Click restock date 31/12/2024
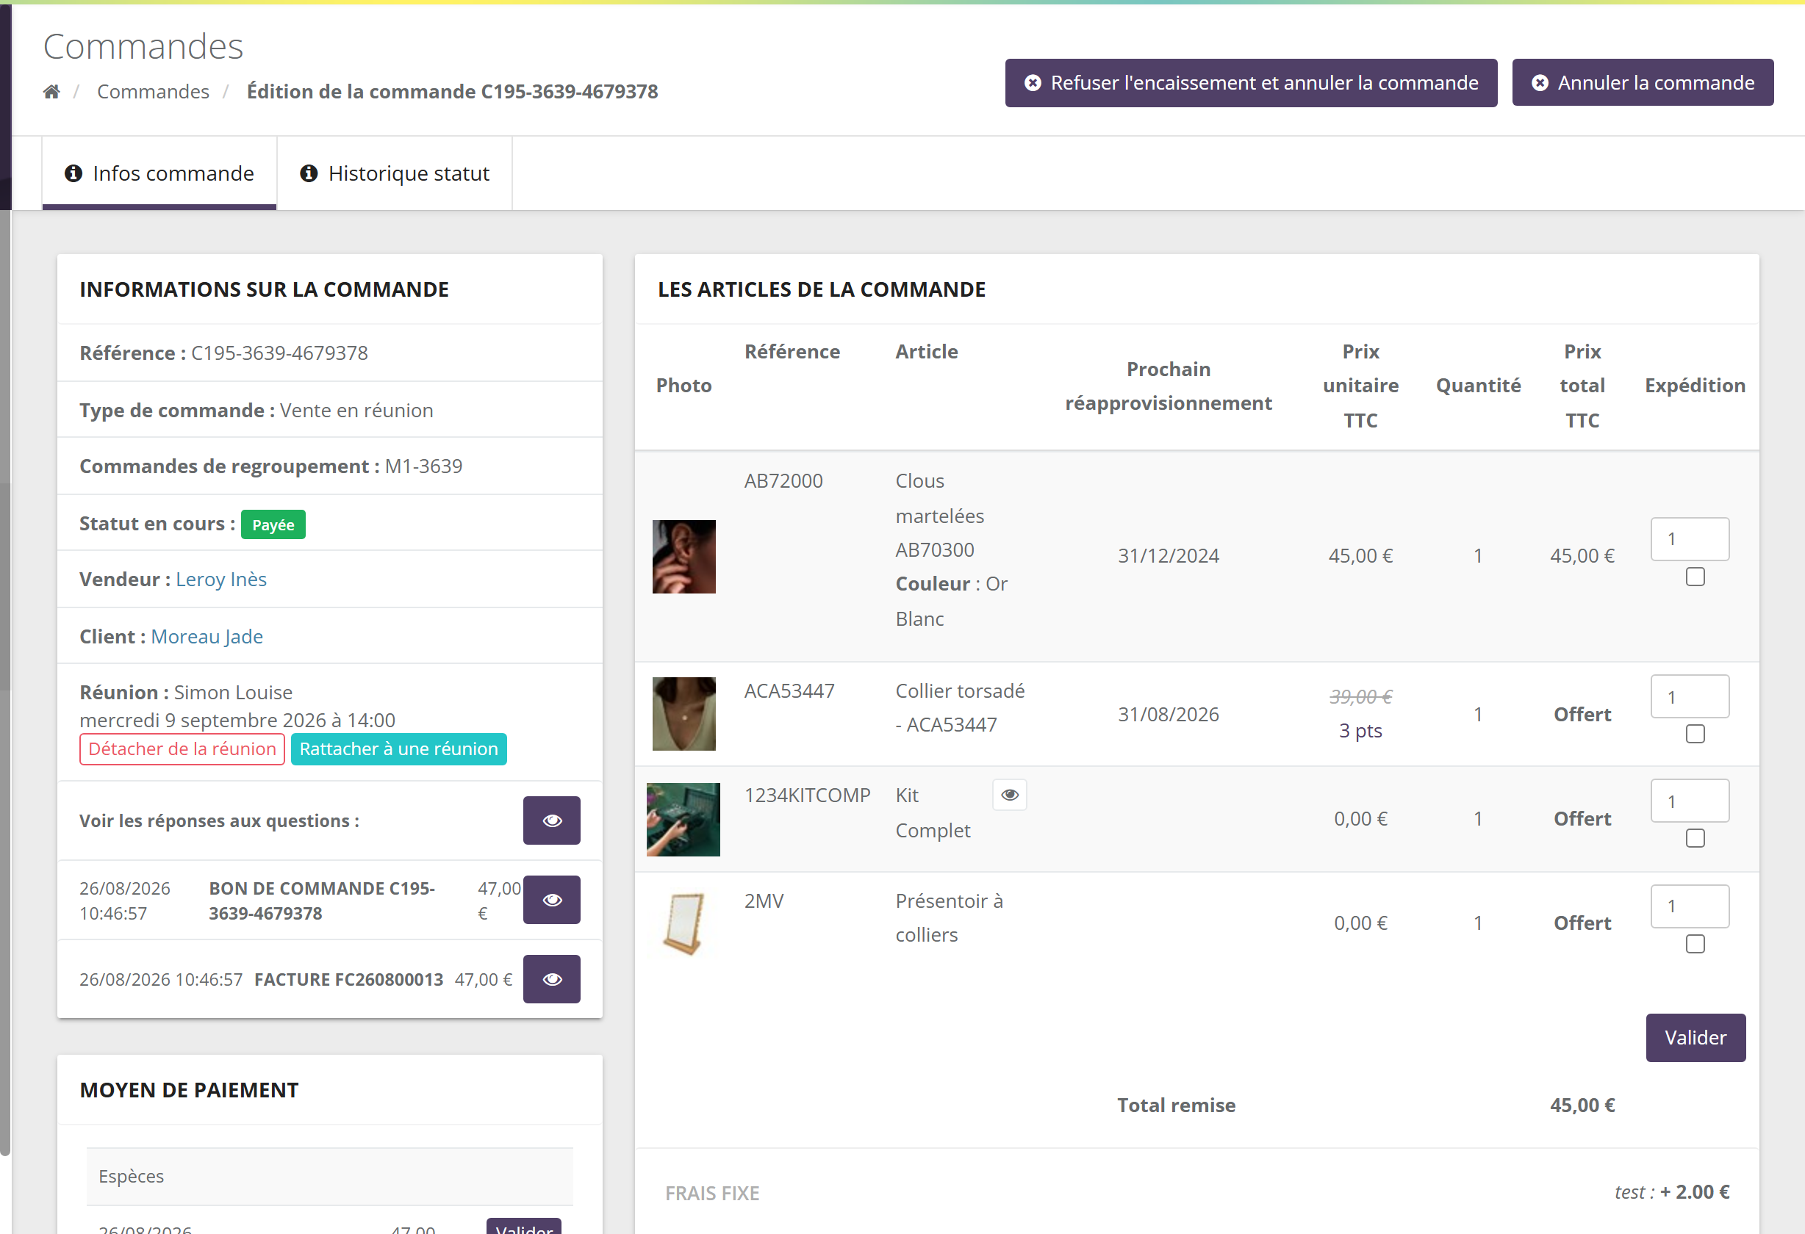 [x=1168, y=556]
